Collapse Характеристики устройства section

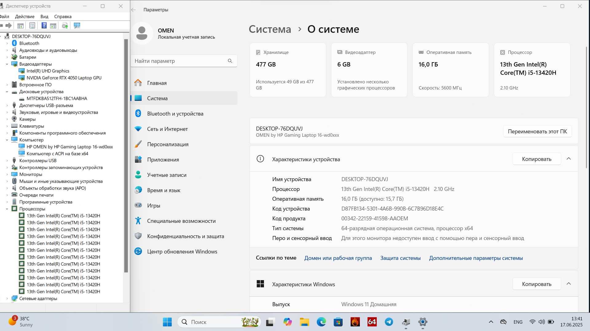point(568,159)
